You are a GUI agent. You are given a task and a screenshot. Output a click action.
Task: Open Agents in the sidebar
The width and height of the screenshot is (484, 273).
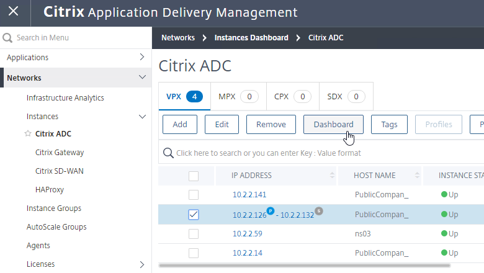38,246
